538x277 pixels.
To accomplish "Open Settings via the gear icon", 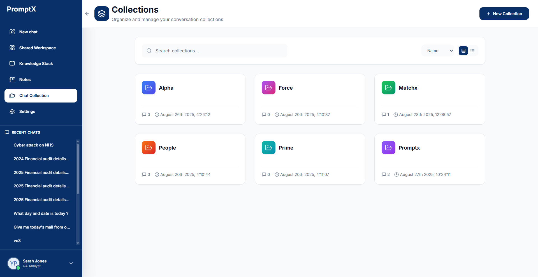I will 12,111.
